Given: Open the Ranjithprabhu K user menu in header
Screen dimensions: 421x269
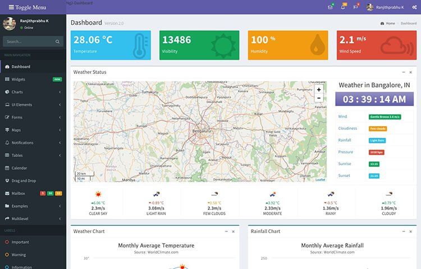Looking at the screenshot, I should (x=385, y=7).
